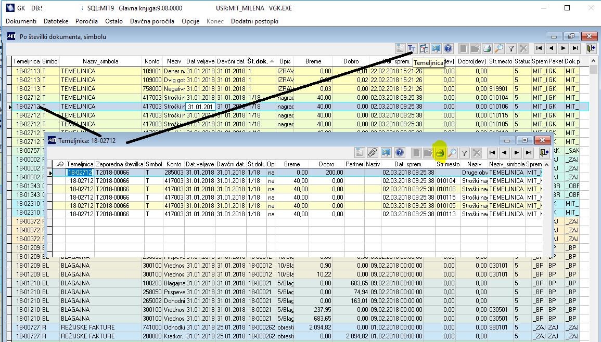
Task: Go to next record in main toolbar
Action: (563, 48)
